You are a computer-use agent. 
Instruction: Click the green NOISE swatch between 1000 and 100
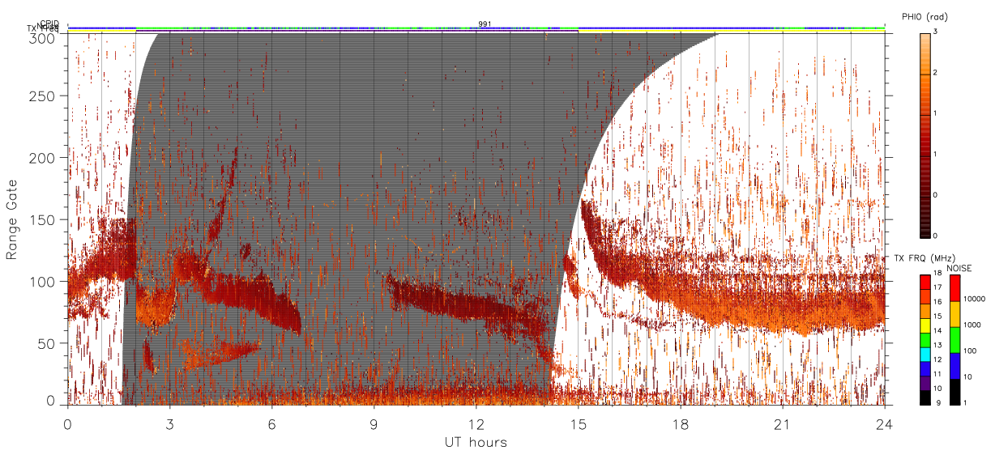click(x=954, y=339)
